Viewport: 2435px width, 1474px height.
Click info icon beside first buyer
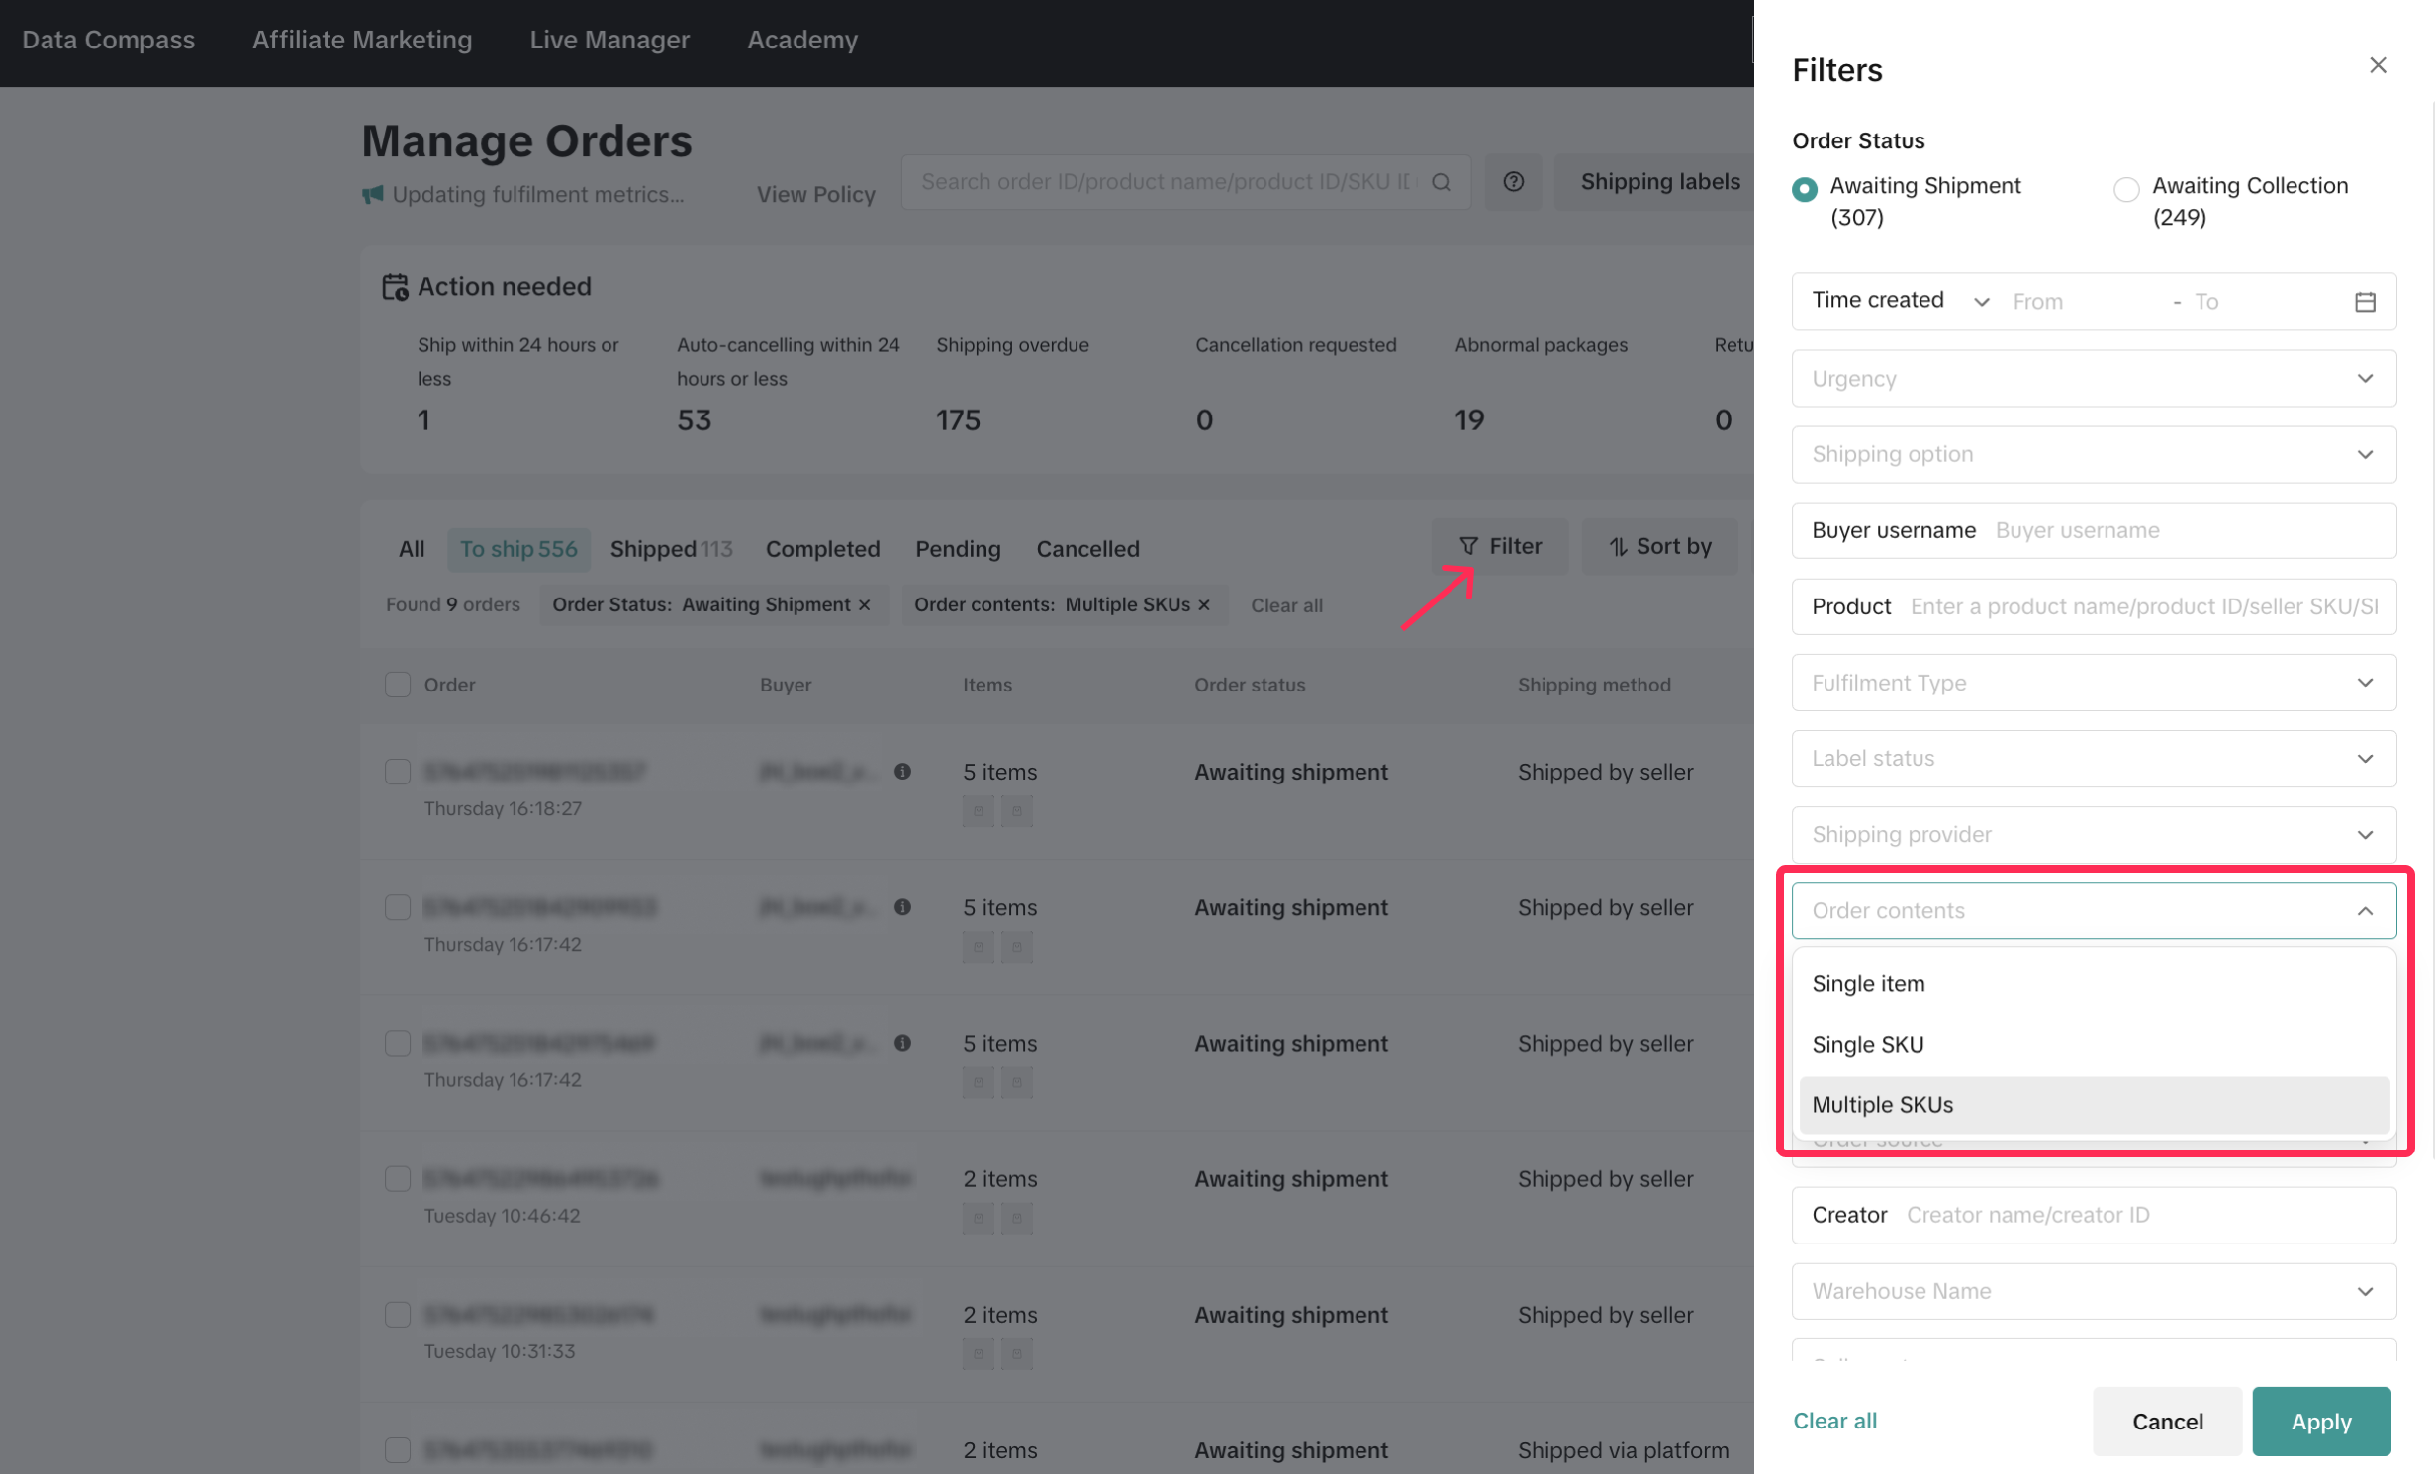tap(902, 772)
